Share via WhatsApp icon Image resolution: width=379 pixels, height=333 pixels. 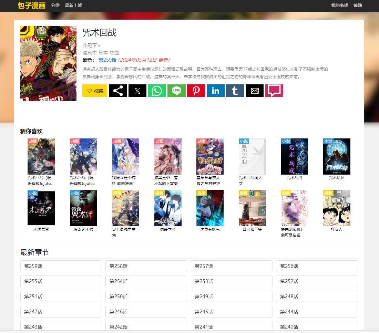coord(157,91)
